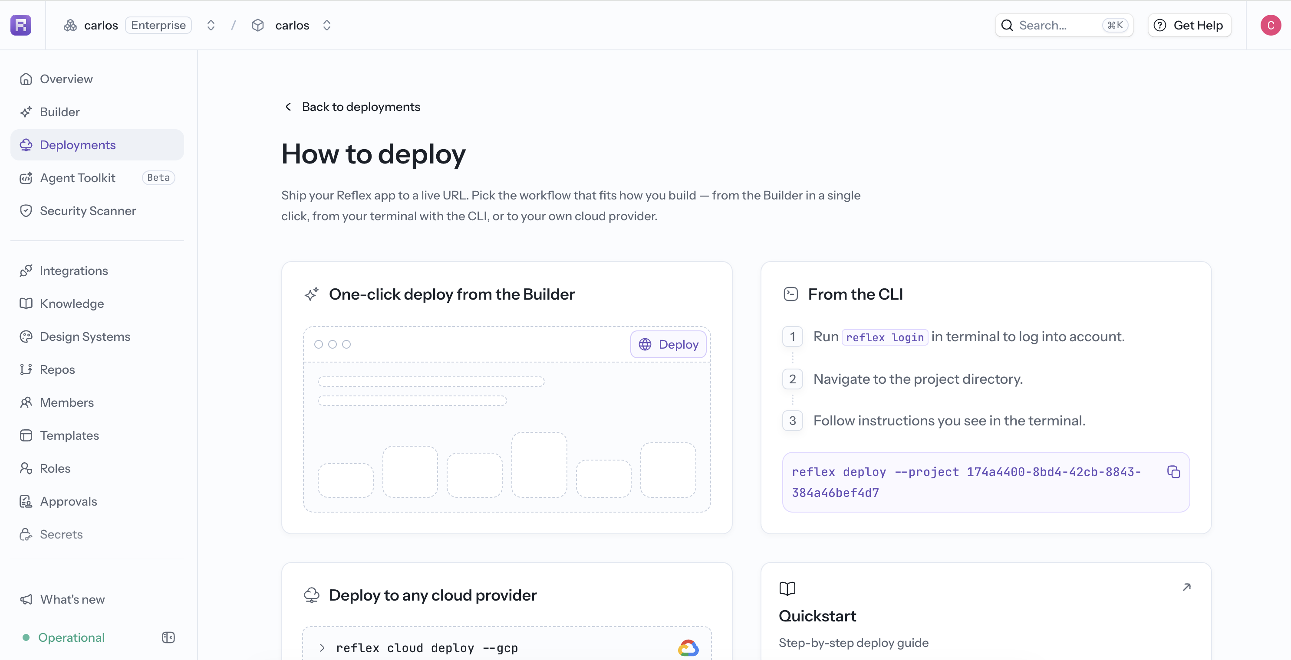
Task: Click the Deploy button in the Builder preview
Action: (668, 344)
